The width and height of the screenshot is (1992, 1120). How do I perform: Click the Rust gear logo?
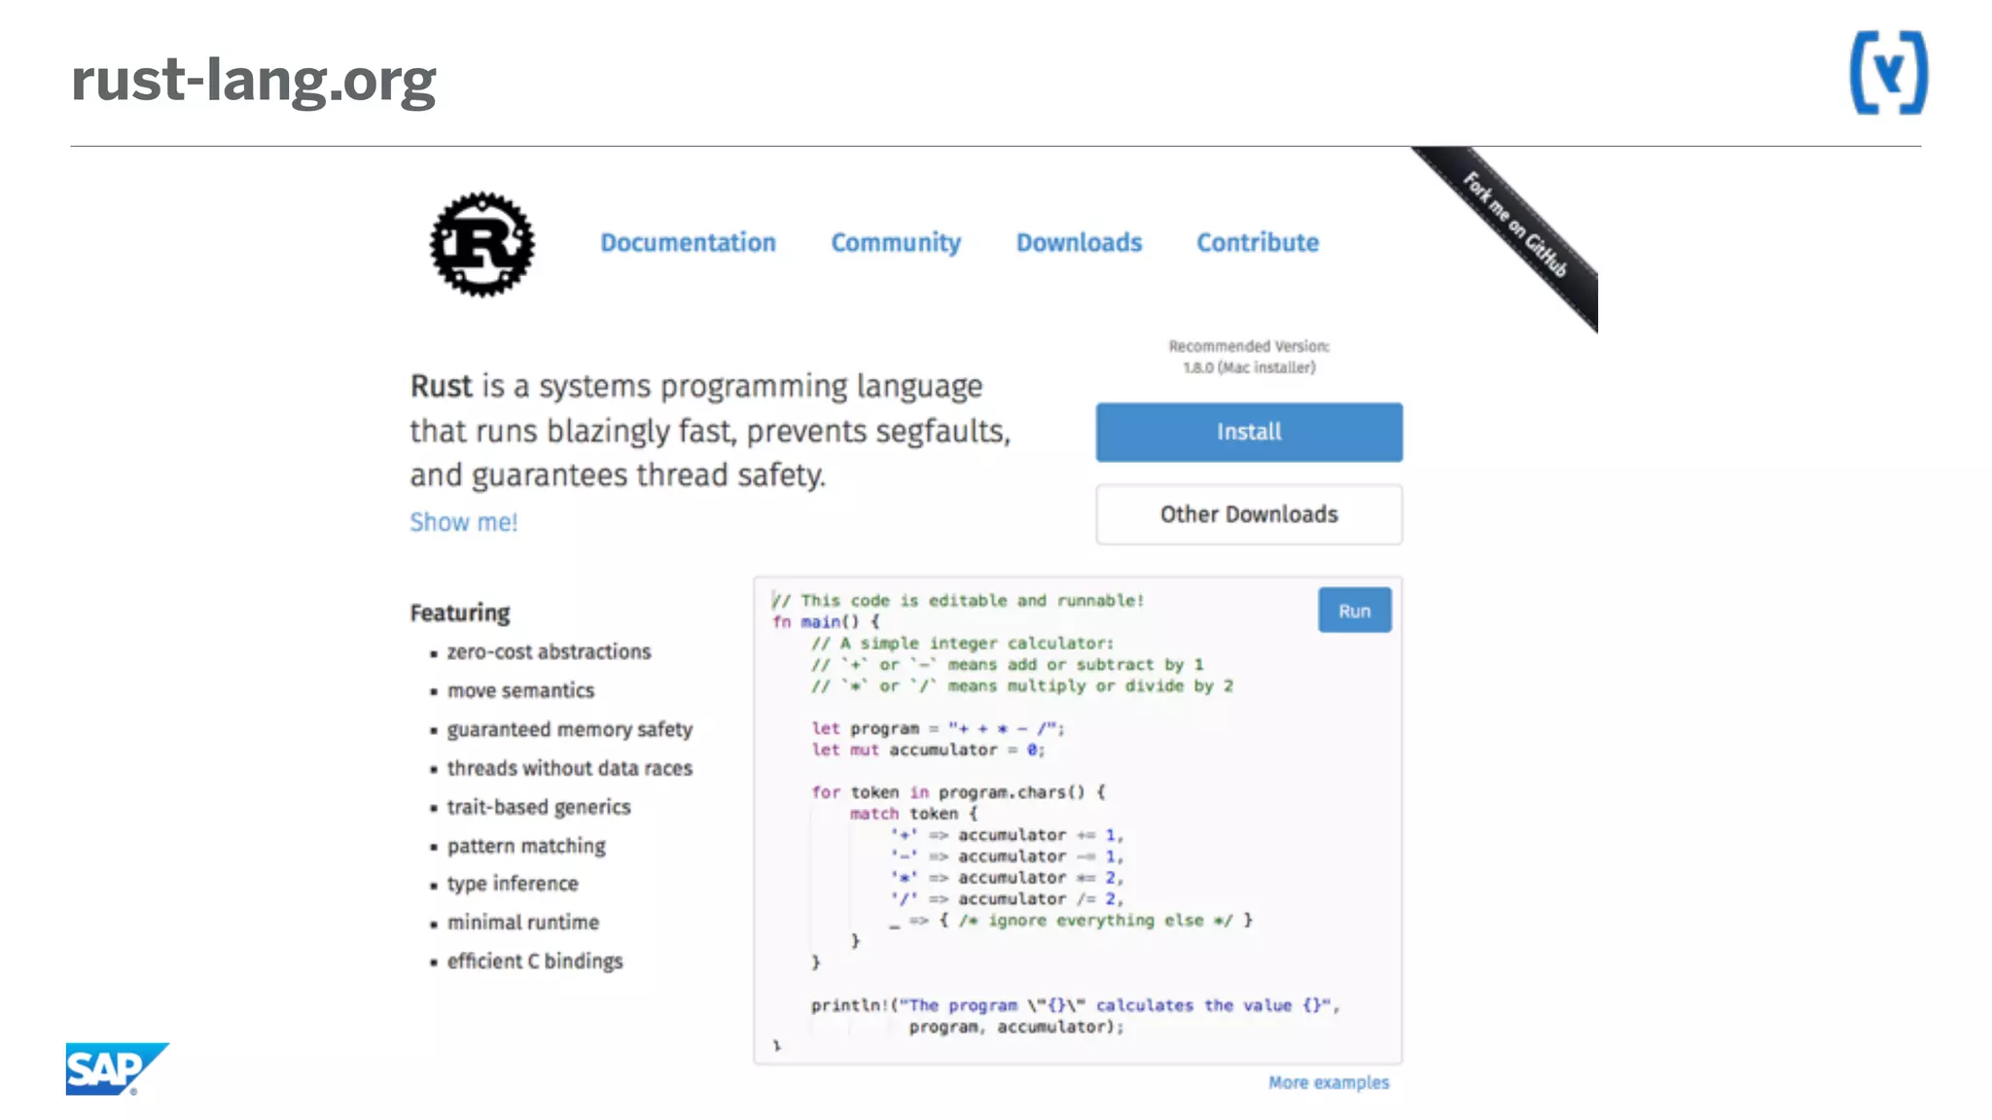pyautogui.click(x=482, y=244)
